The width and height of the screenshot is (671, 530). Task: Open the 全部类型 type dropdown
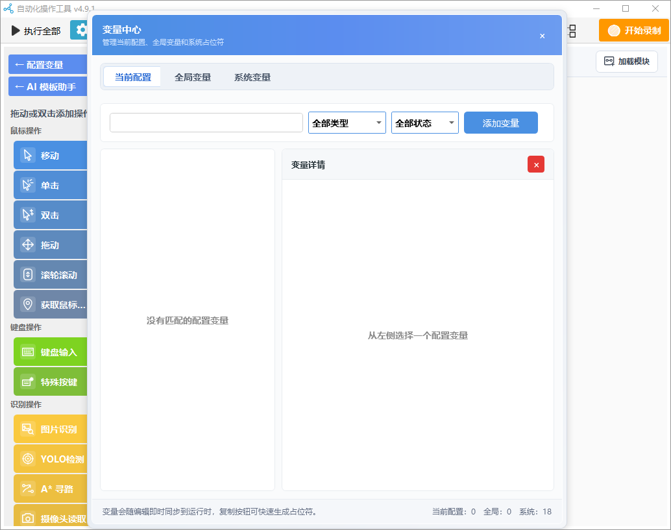click(x=347, y=123)
